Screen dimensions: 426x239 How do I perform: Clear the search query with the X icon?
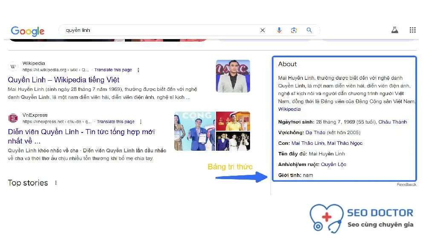262,30
